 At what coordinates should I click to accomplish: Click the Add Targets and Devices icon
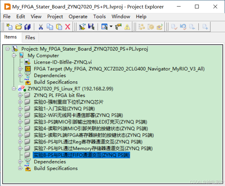[82, 27]
